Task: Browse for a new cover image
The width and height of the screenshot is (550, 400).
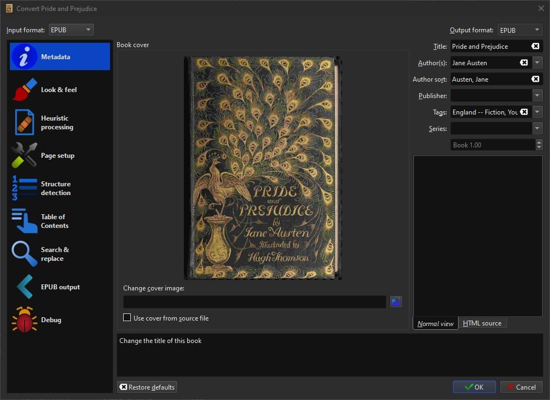Action: pos(396,301)
